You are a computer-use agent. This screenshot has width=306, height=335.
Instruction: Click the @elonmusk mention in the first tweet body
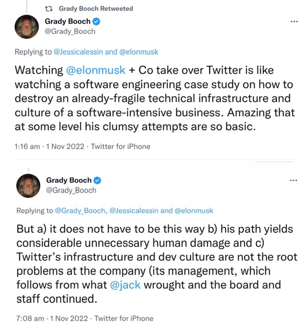point(96,70)
